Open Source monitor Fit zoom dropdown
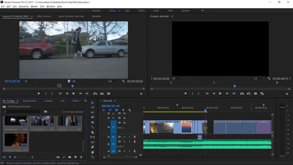 pyautogui.click(x=30, y=82)
